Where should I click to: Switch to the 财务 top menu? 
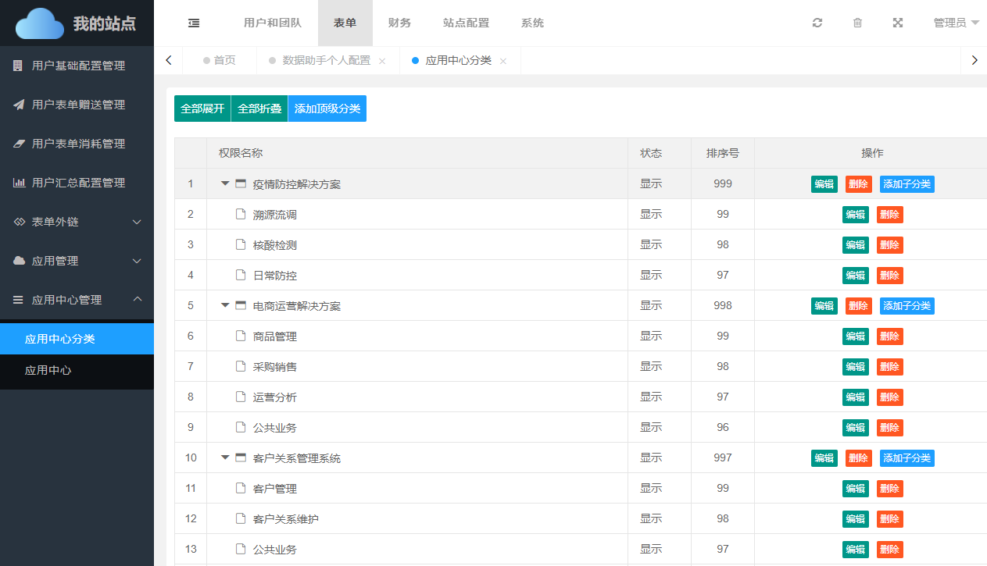point(399,23)
